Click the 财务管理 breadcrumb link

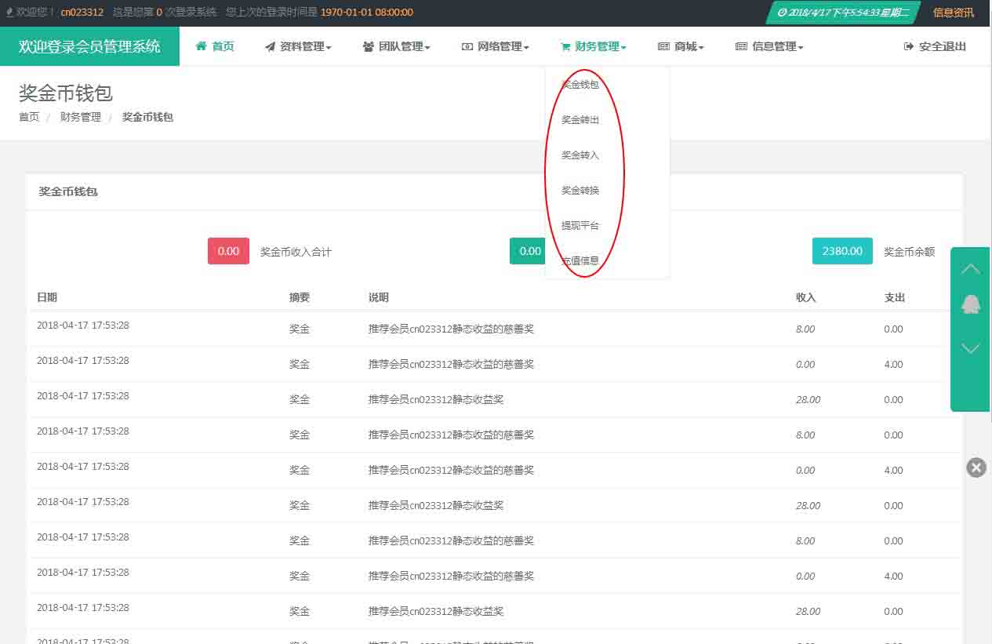pos(80,117)
